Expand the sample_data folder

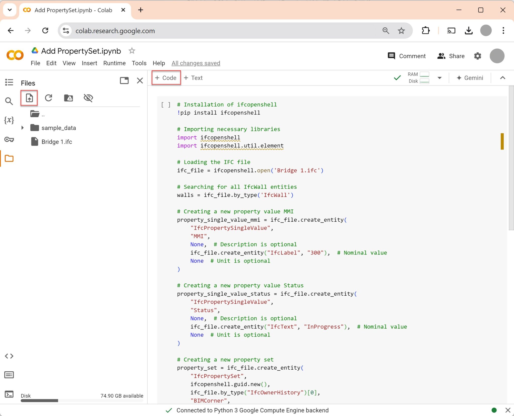pos(23,128)
